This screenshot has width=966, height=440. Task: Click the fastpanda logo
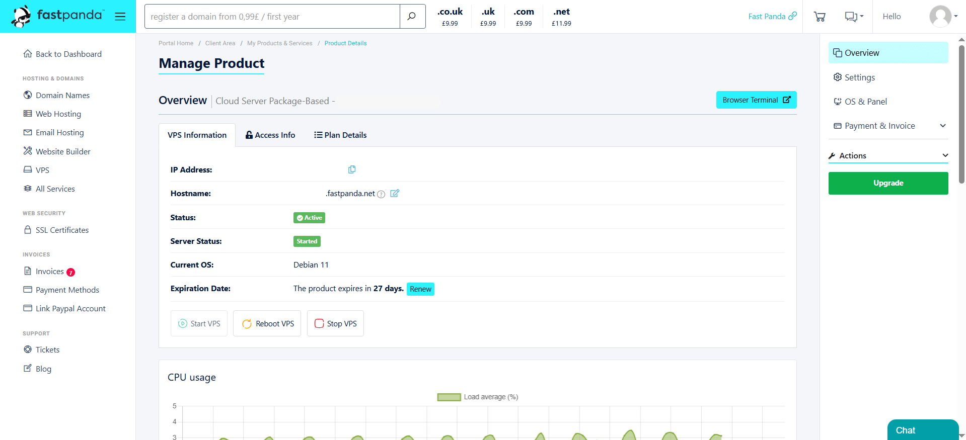pos(58,16)
